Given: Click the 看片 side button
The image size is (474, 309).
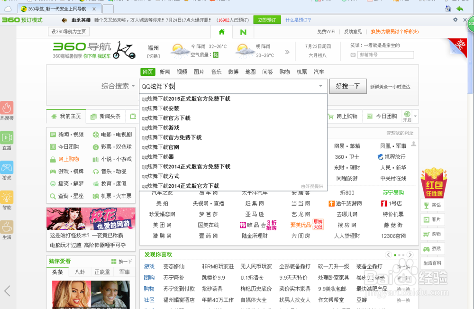Looking at the screenshot, I should click(432, 219).
